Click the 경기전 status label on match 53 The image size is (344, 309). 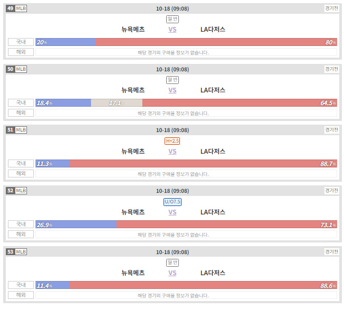pos(331,251)
